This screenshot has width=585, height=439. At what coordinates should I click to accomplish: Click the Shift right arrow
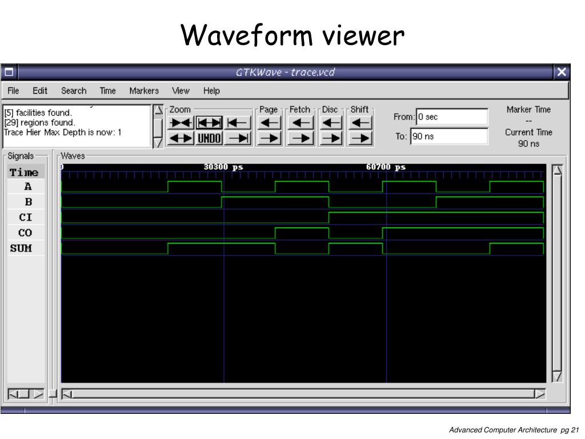coord(360,138)
